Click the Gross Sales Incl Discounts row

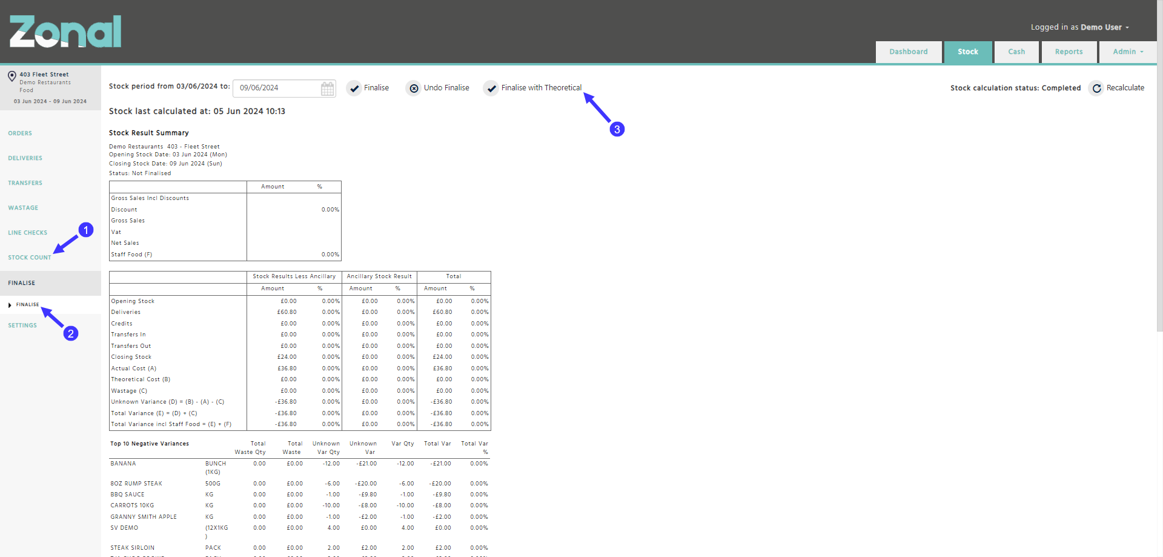tap(225, 198)
